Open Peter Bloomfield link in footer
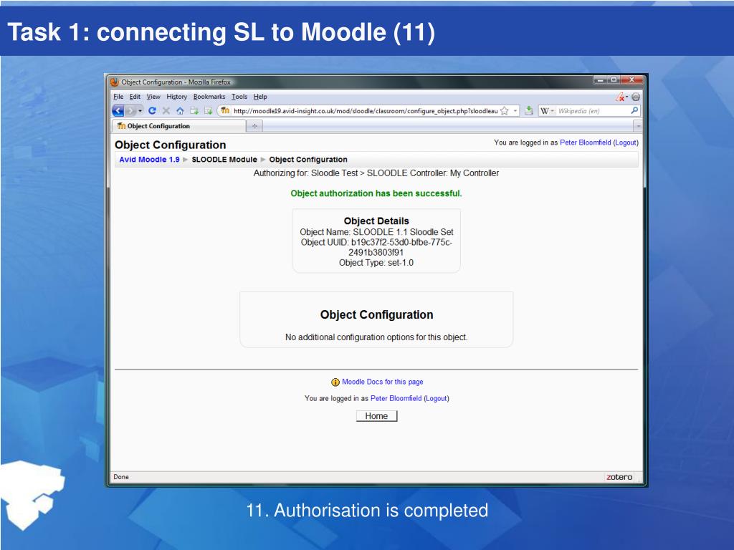Screen dimensions: 734x550 coord(396,398)
